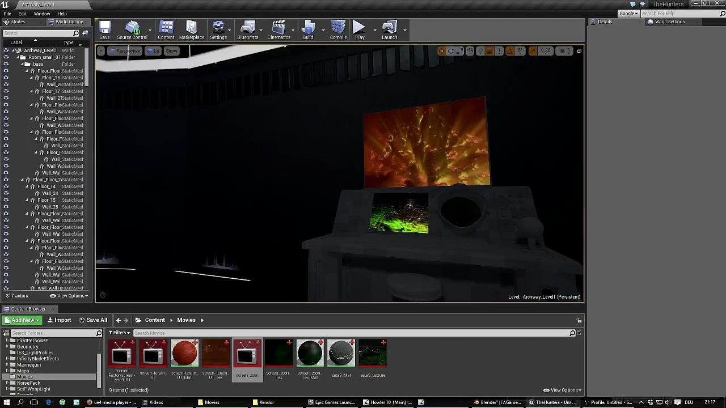726x408 pixels.
Task: Open the Cinematics toolbar icon
Action: tap(278, 29)
